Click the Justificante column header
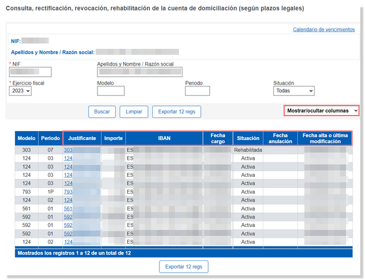This screenshot has width=365, height=280. (x=82, y=138)
